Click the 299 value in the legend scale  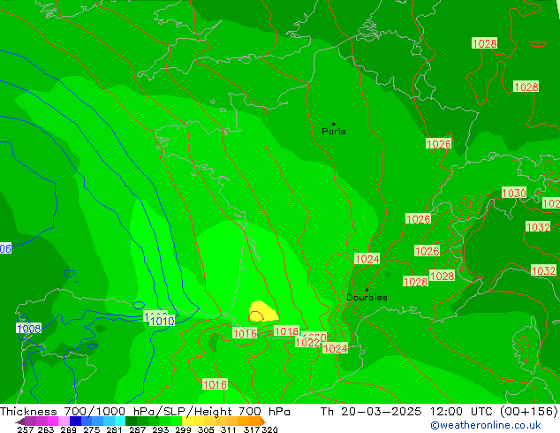[181, 430]
